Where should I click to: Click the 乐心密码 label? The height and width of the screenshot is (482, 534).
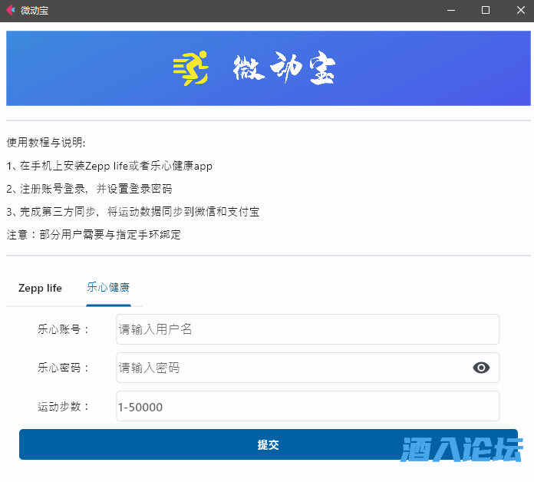(x=63, y=368)
